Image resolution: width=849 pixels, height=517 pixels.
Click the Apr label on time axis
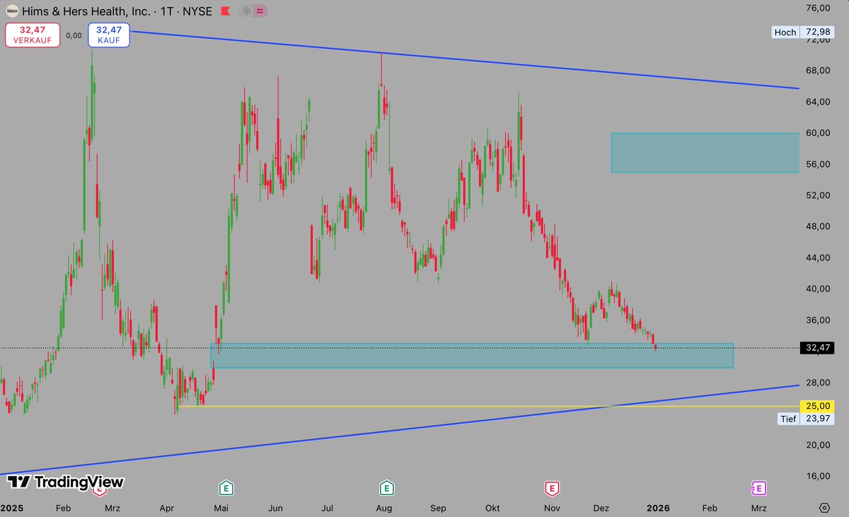coord(167,508)
